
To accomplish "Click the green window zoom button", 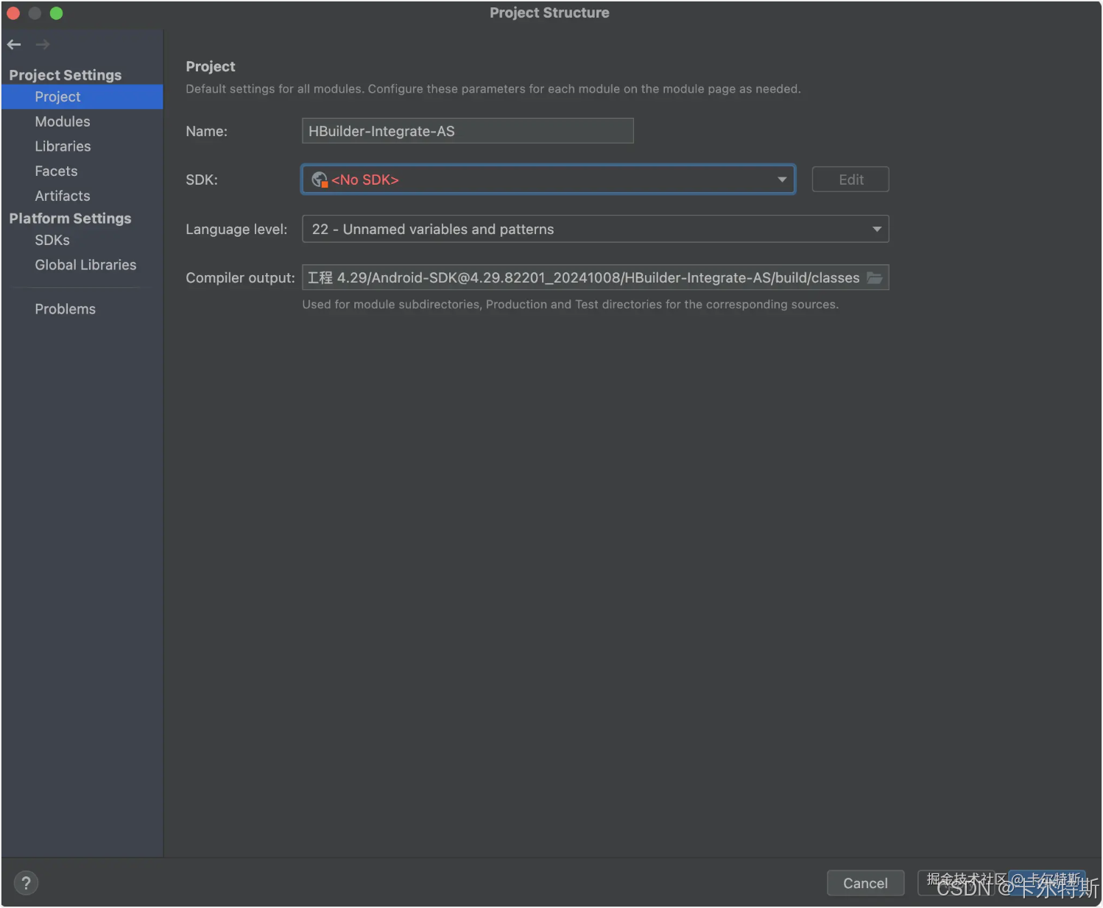I will click(x=56, y=13).
